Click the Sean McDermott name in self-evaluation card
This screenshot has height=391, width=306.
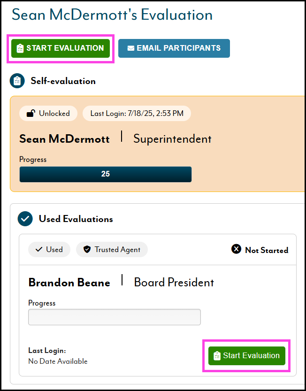point(64,139)
